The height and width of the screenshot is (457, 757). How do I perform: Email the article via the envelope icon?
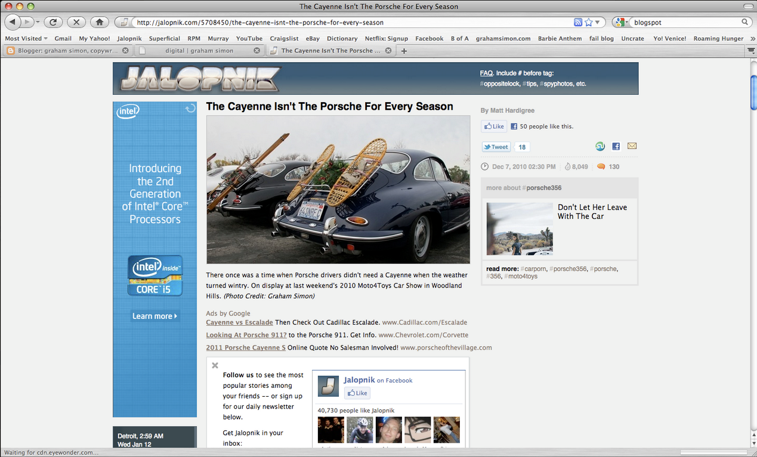point(632,146)
